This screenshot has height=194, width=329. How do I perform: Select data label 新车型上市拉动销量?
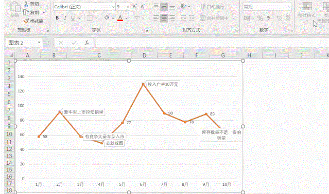tap(84, 112)
